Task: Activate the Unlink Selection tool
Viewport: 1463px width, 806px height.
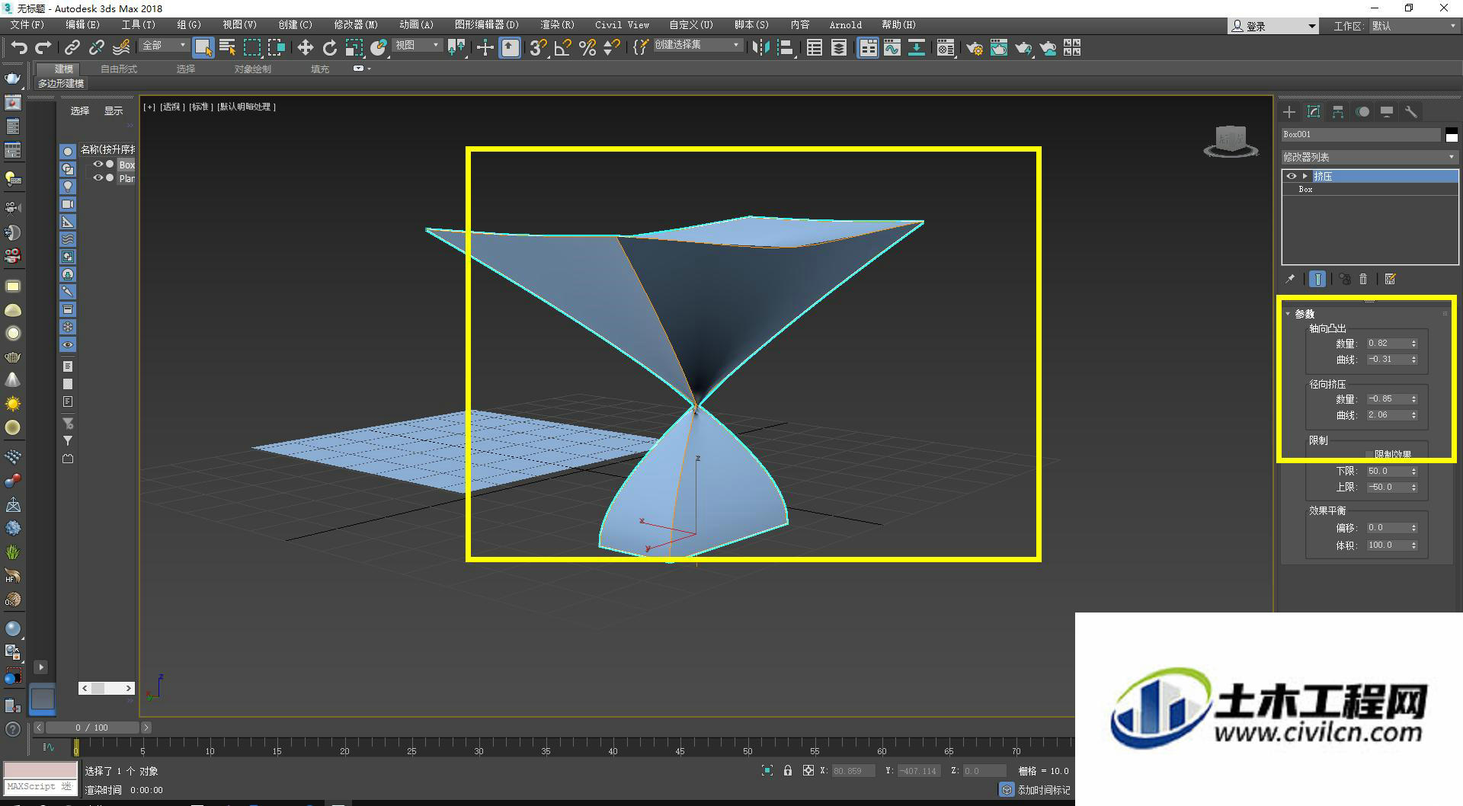Action: tap(97, 48)
